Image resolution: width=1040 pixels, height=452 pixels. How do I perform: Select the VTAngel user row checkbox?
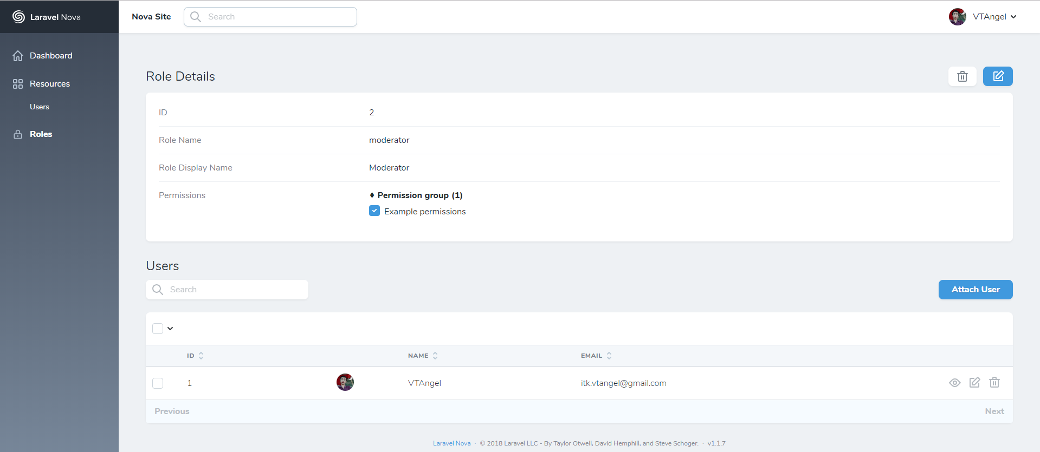click(x=158, y=383)
